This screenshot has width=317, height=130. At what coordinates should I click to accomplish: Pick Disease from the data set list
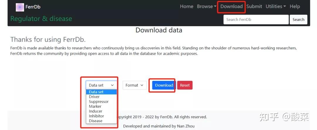[x=96, y=121]
